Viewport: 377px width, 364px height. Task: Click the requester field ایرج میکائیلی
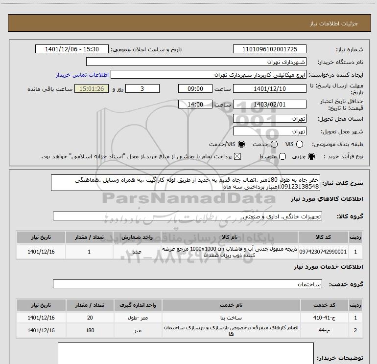point(209,75)
